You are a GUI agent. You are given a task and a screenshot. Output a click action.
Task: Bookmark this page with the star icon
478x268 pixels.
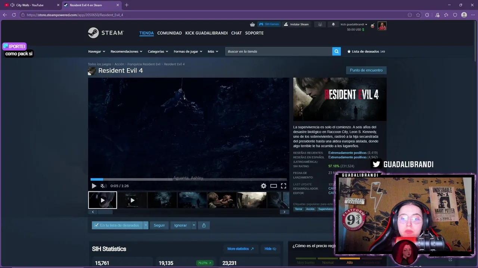coord(418,15)
